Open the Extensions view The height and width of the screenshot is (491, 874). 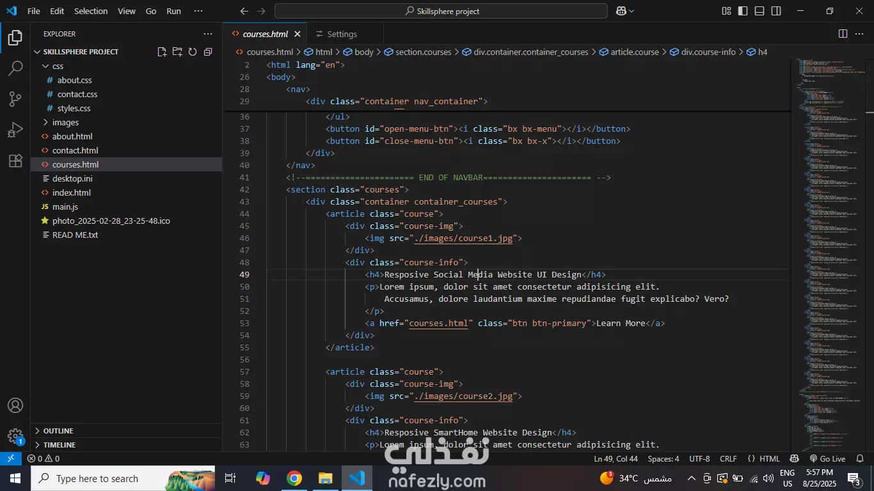click(x=15, y=160)
